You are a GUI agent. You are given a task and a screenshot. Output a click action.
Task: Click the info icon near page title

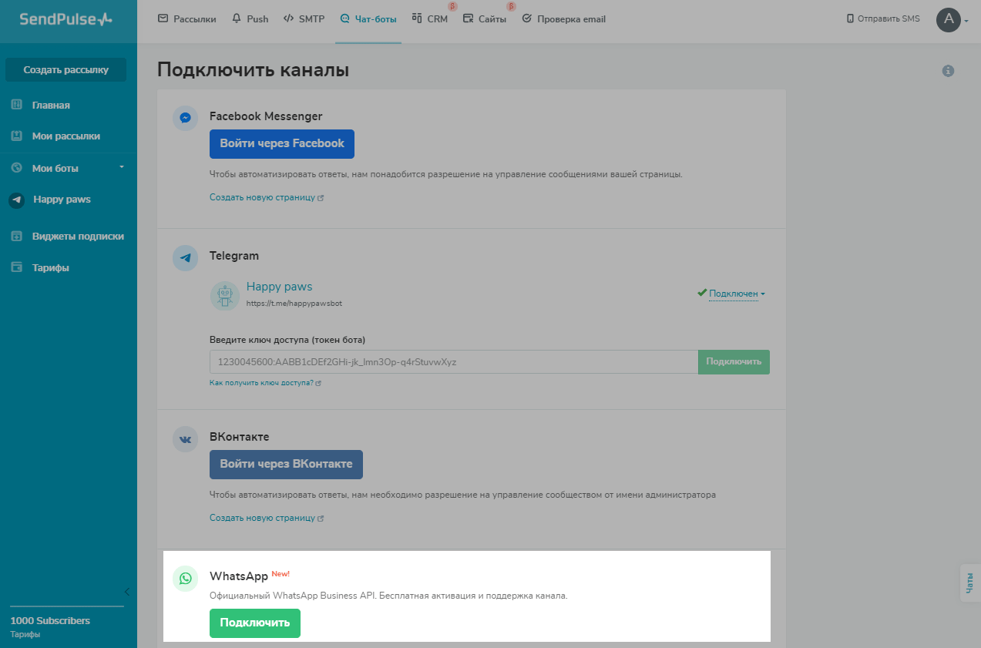coord(948,71)
